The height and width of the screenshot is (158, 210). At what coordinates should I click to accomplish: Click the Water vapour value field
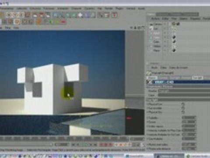click(189, 126)
